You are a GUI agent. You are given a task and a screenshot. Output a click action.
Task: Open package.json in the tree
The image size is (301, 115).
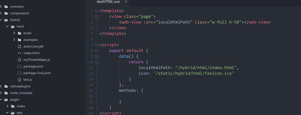pyautogui.click(x=33, y=66)
